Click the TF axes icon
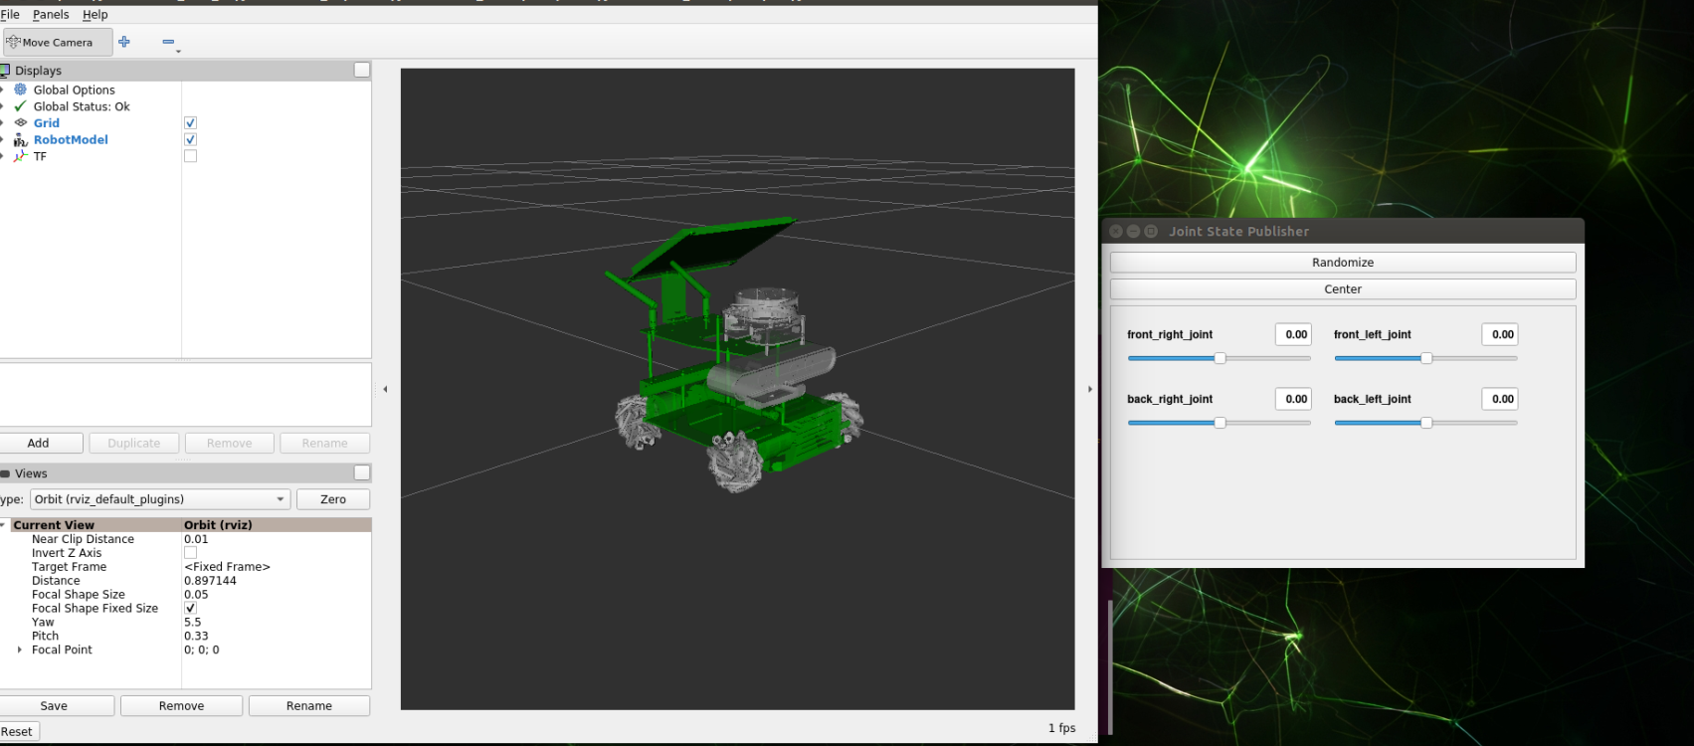Screen dimensions: 1694x746 click(x=20, y=156)
